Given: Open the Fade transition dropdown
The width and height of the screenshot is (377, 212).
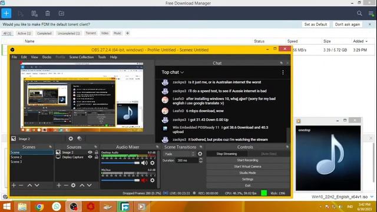Looking at the screenshot, I should click(180, 154).
